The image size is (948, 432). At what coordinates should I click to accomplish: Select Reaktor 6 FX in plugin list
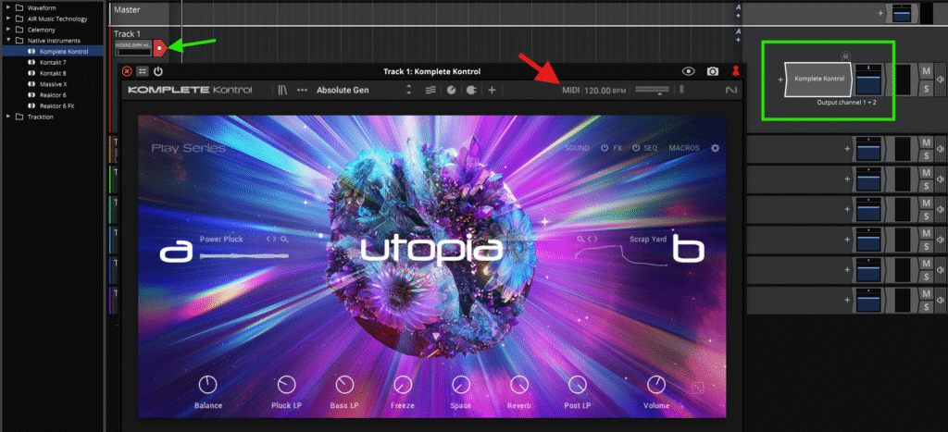[x=53, y=105]
